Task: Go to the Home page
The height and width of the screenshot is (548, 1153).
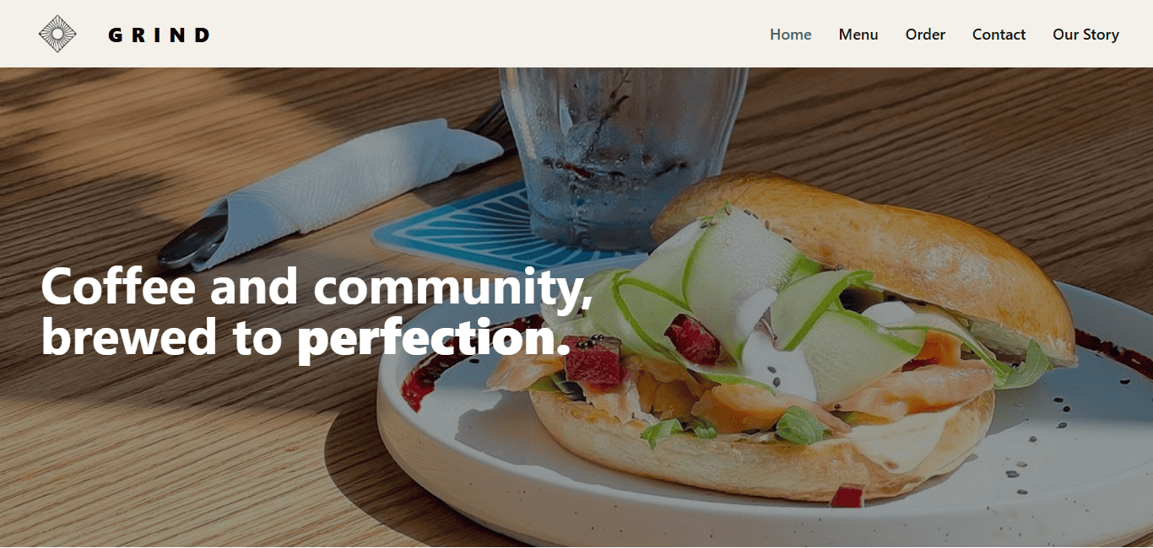Action: (x=791, y=35)
